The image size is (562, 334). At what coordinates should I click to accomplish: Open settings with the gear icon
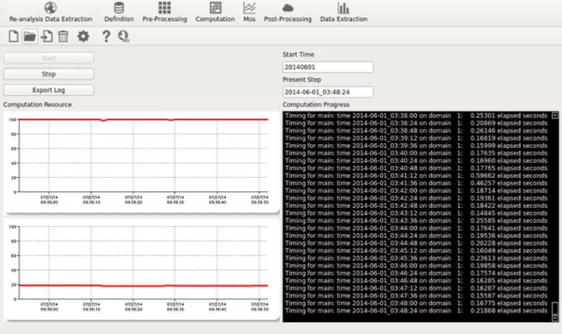pos(83,36)
